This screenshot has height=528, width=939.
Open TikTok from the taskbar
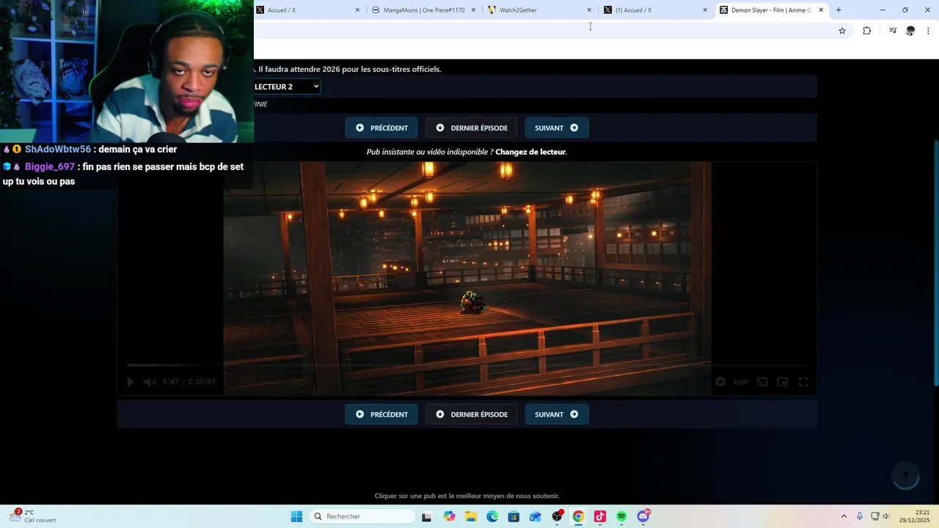[600, 516]
